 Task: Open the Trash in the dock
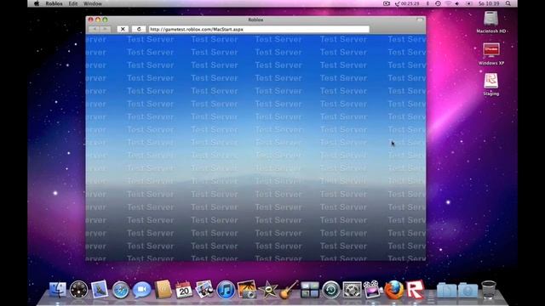[488, 290]
